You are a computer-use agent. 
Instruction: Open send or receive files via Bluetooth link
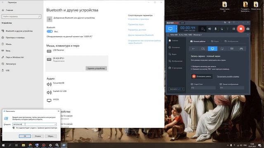(x=144, y=42)
